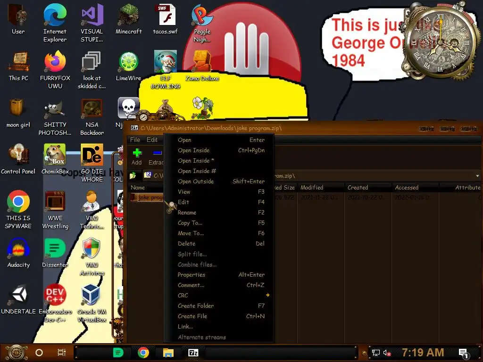The height and width of the screenshot is (362, 483).
Task: Open Control Panel desktop icon
Action: pos(18,159)
